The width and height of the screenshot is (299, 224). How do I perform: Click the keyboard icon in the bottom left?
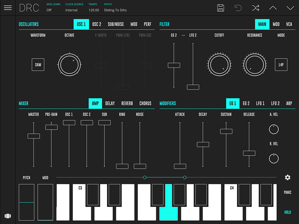click(8, 216)
